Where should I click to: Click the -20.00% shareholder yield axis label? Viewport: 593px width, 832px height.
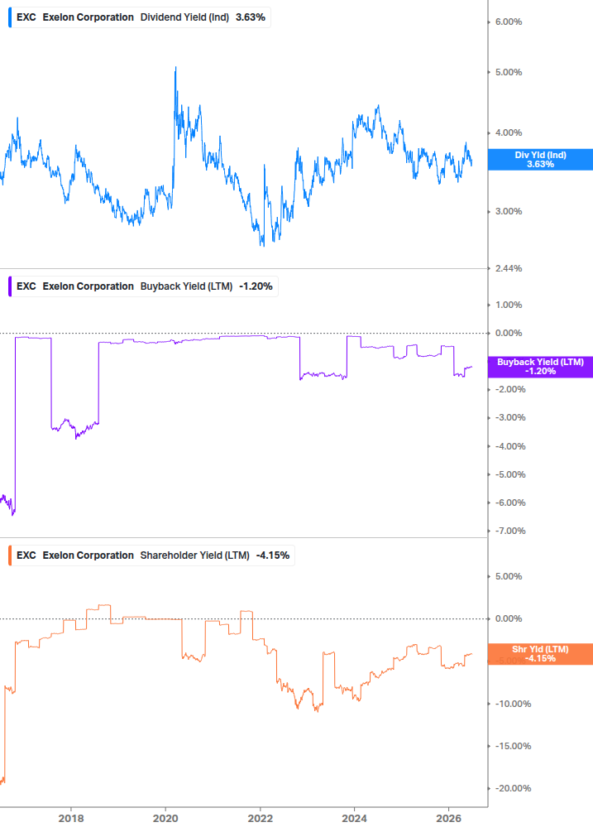(x=513, y=788)
